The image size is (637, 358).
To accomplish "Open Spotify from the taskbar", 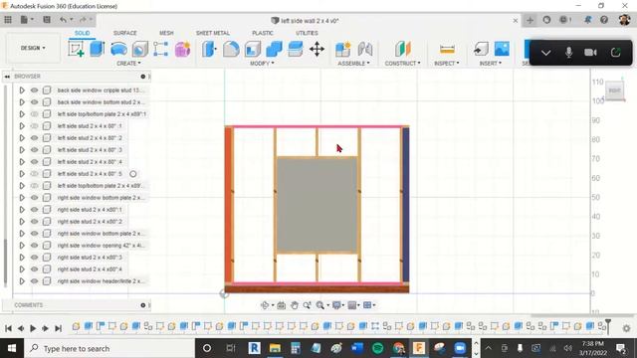I will click(378, 348).
